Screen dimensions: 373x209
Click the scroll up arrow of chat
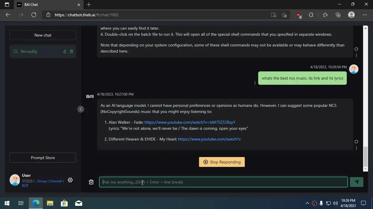(x=365, y=28)
